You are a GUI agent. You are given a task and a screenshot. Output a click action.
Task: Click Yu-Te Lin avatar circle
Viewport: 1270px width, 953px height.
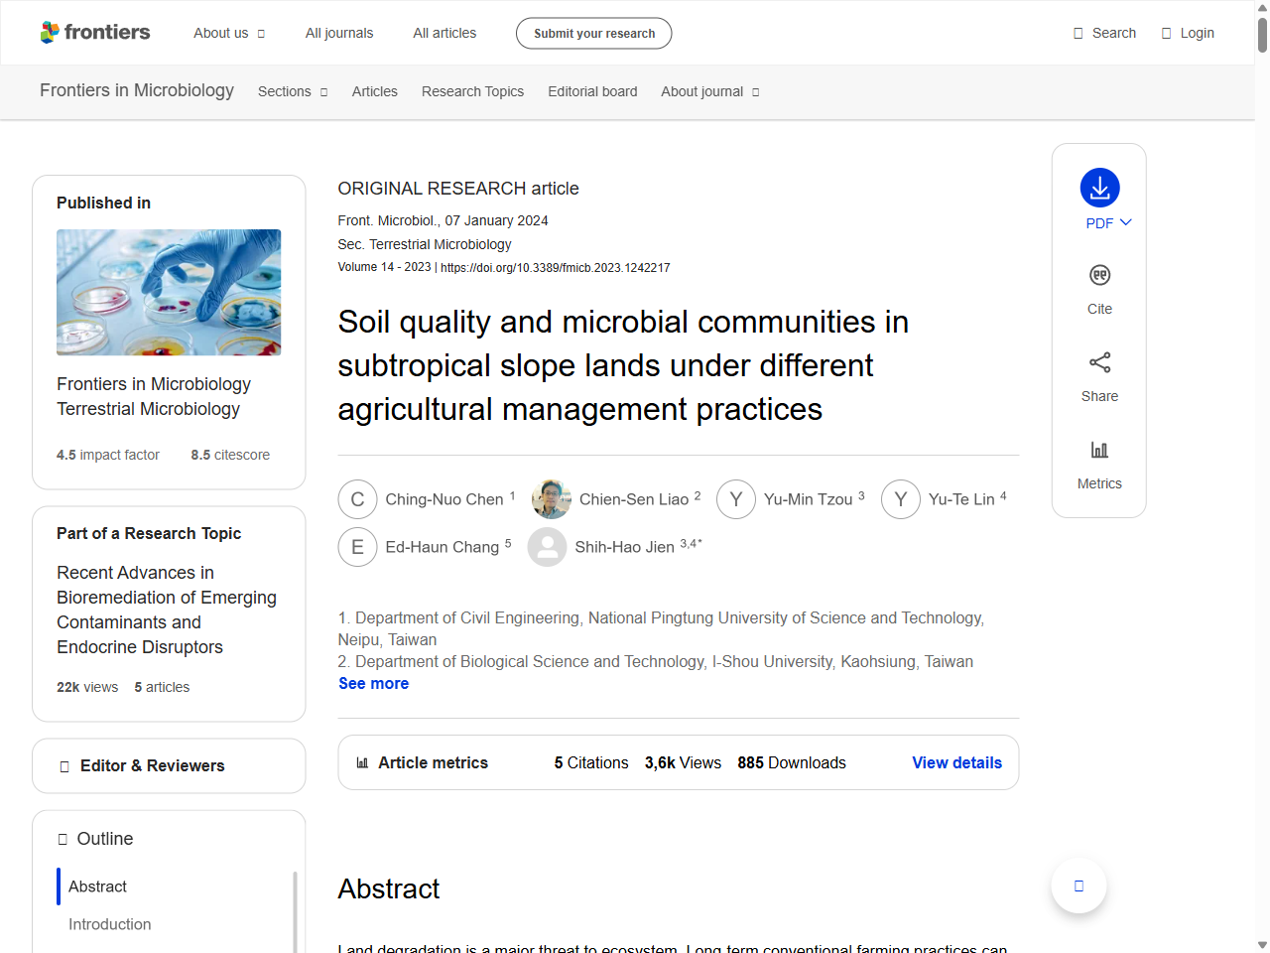tap(901, 499)
